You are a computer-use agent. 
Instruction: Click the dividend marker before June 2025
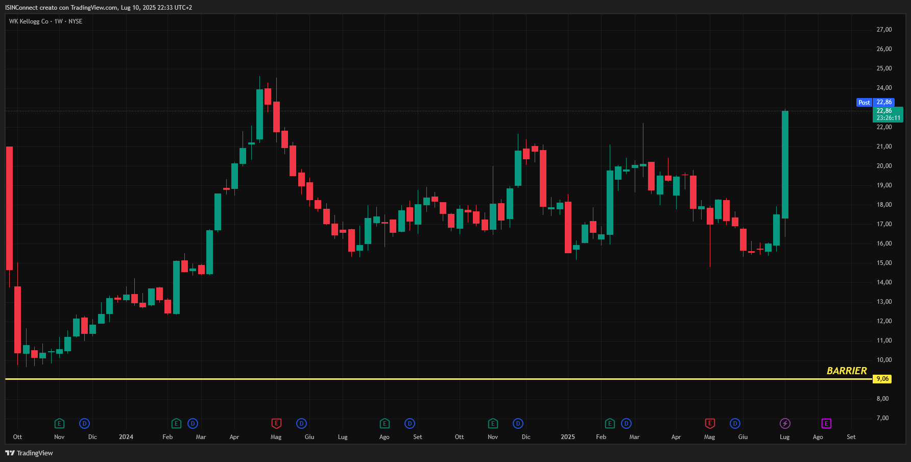735,423
